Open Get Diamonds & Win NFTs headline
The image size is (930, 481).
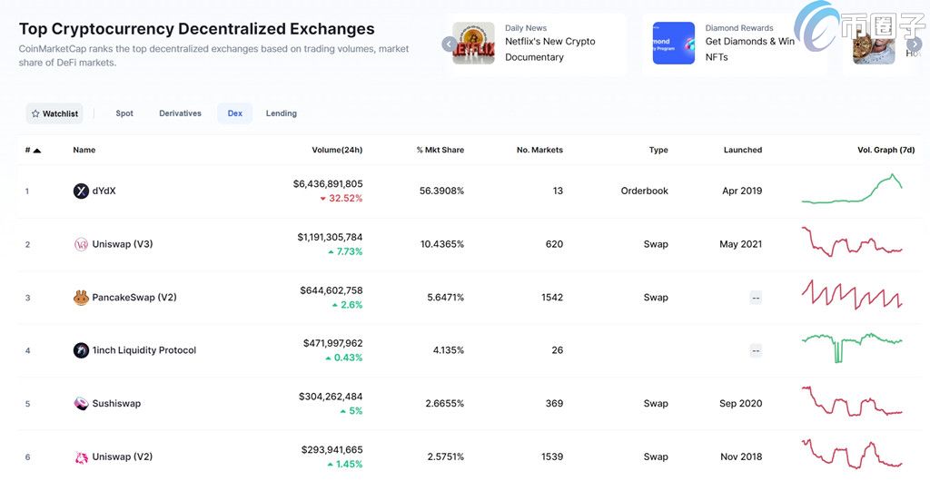749,49
